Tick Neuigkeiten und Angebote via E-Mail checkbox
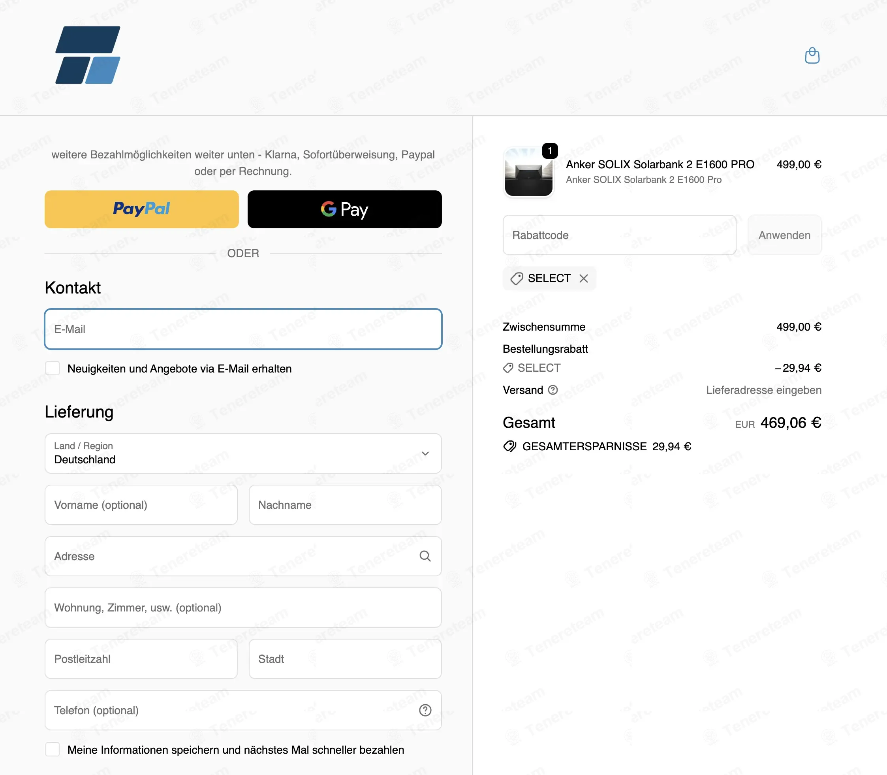 pyautogui.click(x=53, y=369)
